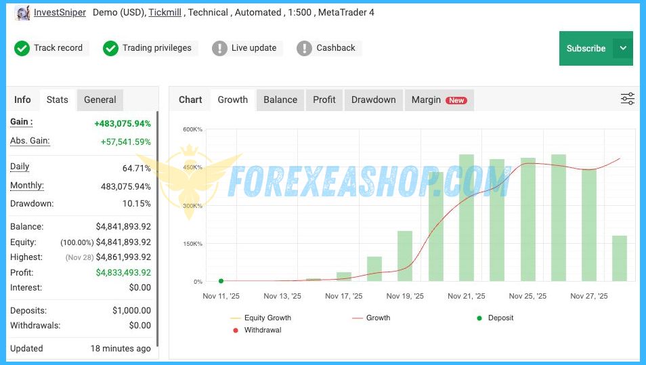The width and height of the screenshot is (646, 365).
Task: Select the Drawdown chart tab
Action: [373, 100]
